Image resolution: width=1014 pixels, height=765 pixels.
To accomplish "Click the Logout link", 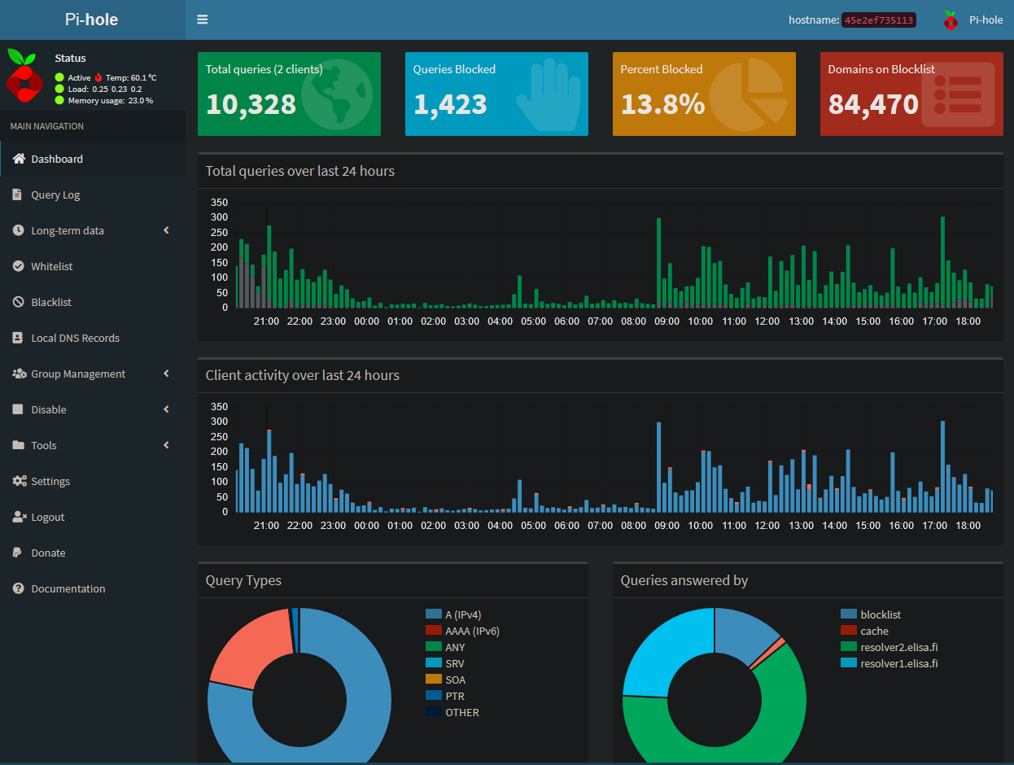I will (x=93, y=517).
